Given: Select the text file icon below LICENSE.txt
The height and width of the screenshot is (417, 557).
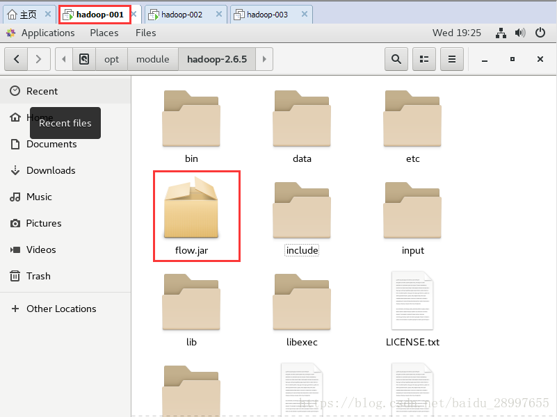Looking at the screenshot, I should click(x=412, y=390).
